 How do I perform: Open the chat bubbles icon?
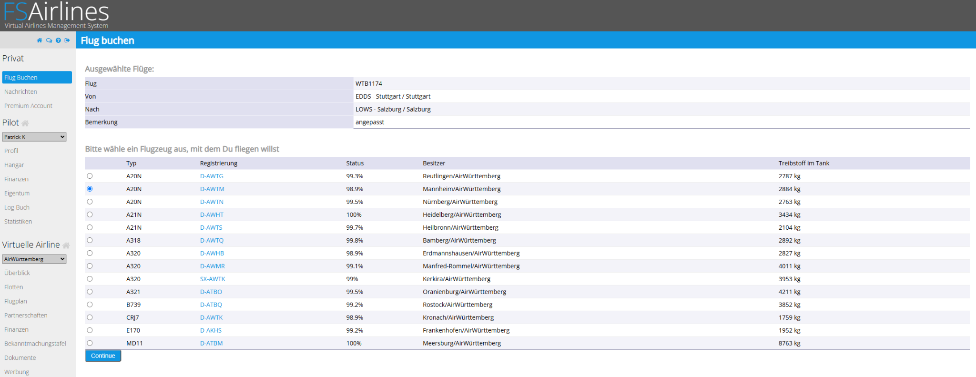(x=49, y=41)
